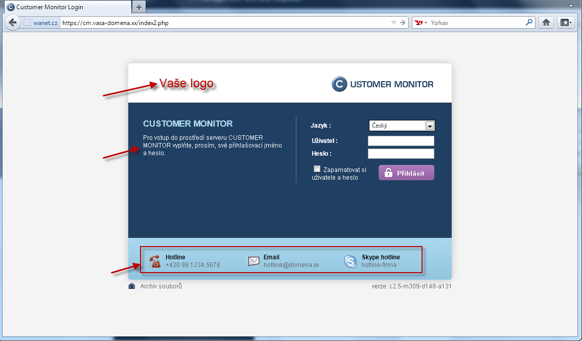
Task: Open the URL history dropdown arrow
Action: [393, 22]
